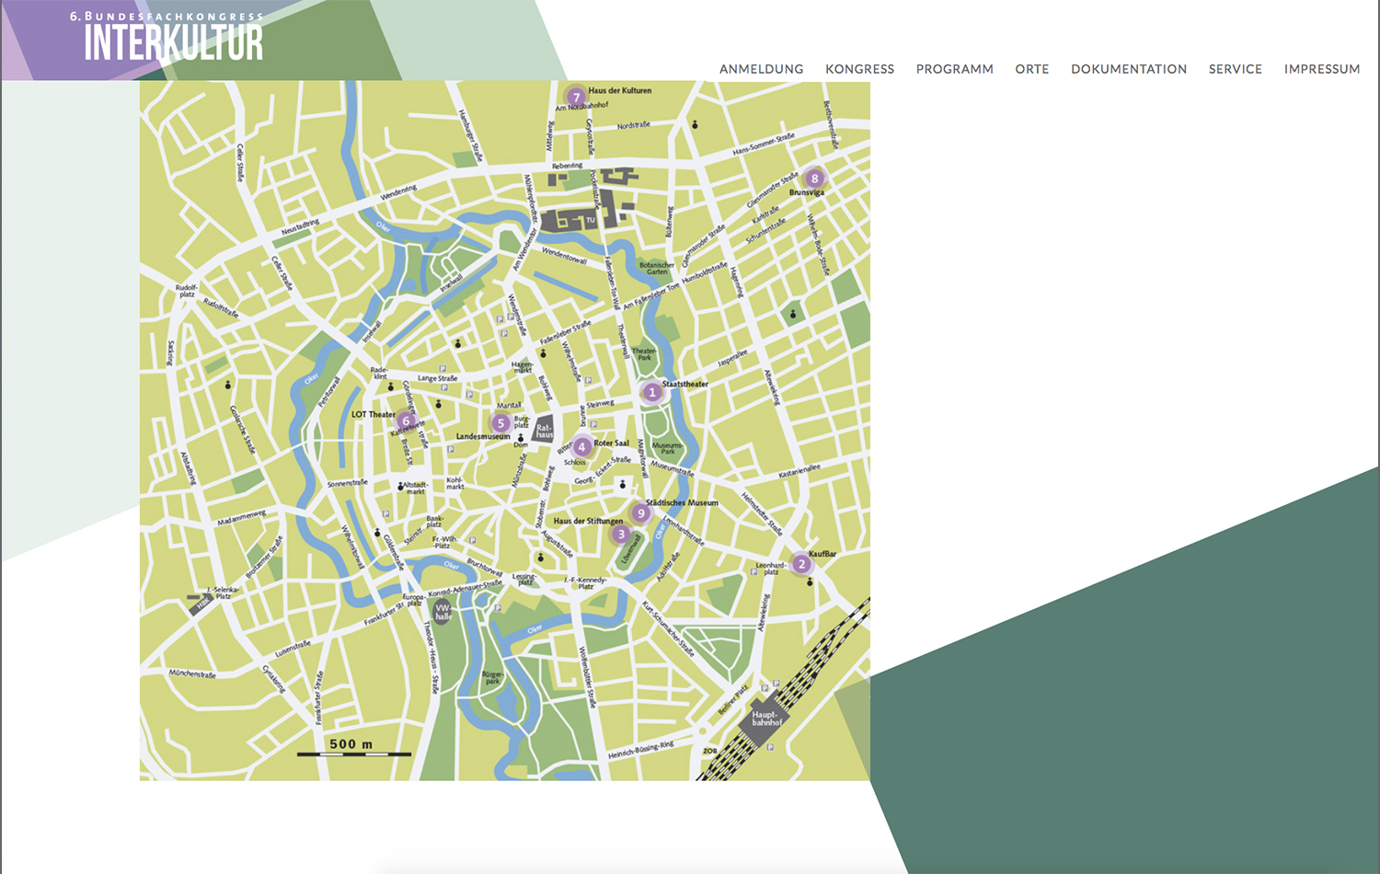Open the Kongress navigation menu
This screenshot has height=874, width=1380.
(x=859, y=69)
